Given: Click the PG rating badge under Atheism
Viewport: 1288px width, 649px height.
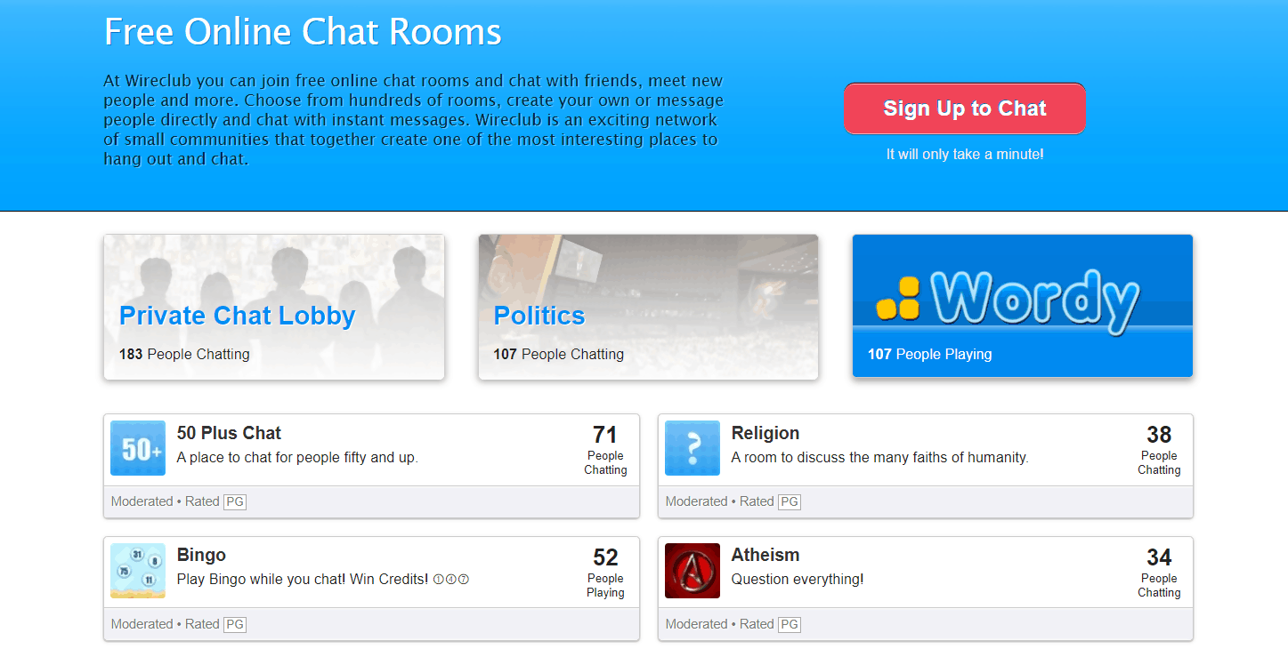Looking at the screenshot, I should 789,624.
